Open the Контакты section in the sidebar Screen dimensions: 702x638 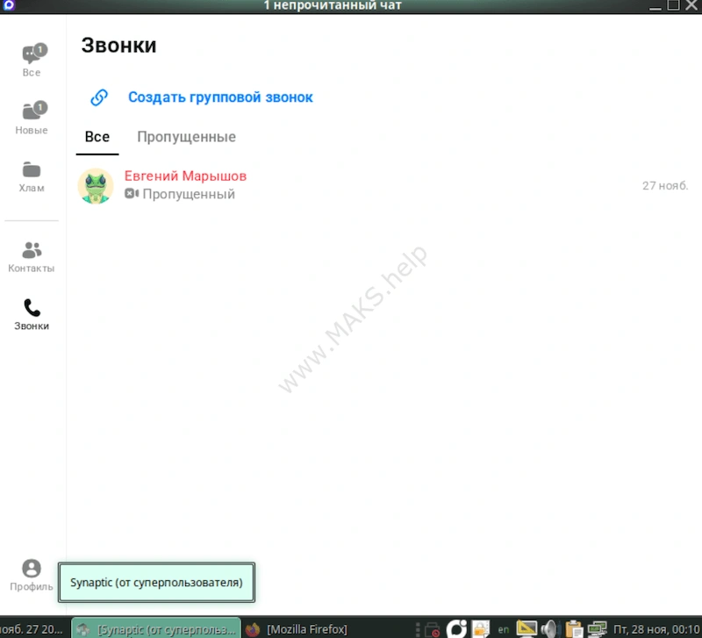click(x=32, y=254)
